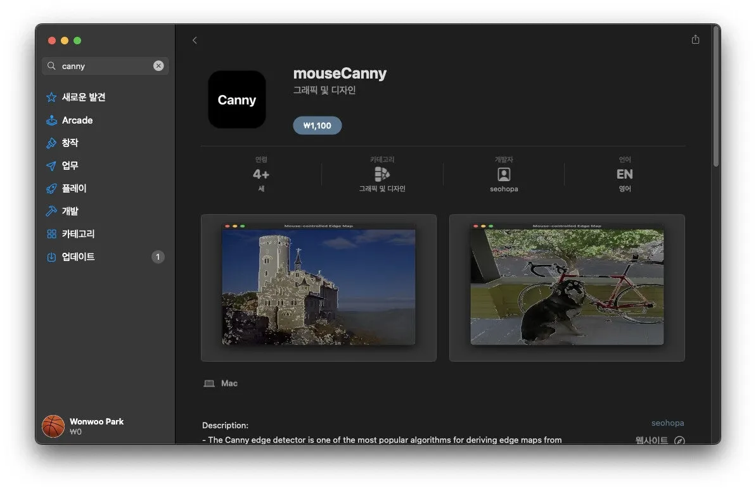Viewport: 756px width, 491px height.
Task: Click 영어 language label
Action: [x=624, y=189]
